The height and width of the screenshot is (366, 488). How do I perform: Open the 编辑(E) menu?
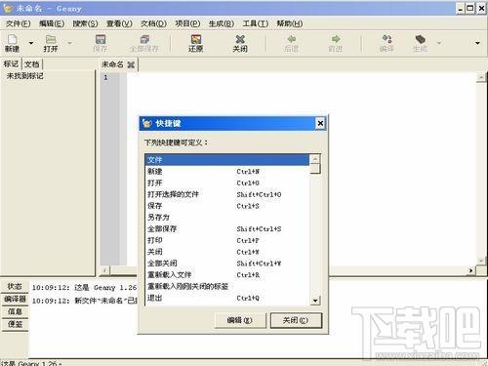(52, 23)
